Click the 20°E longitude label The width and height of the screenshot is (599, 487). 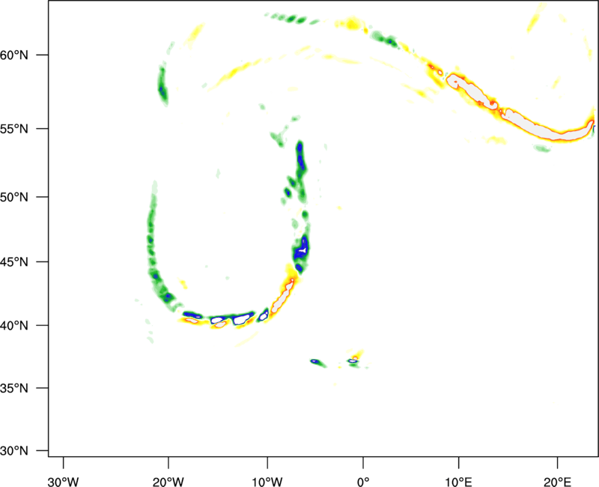557,482
